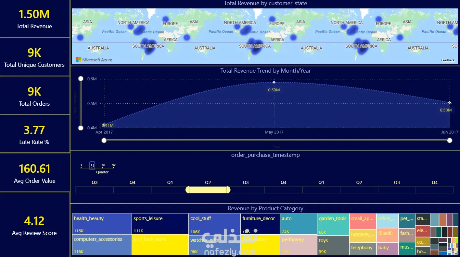
Task: Select the small_ap... treemap tile
Action: tap(363, 221)
